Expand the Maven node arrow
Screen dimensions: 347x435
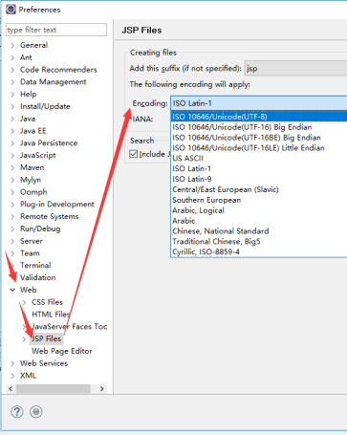pyautogui.click(x=12, y=167)
